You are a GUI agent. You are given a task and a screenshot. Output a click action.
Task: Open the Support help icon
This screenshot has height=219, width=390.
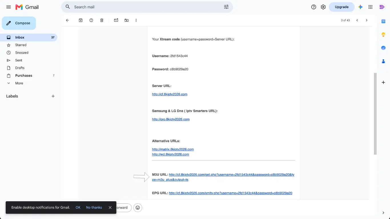point(313,7)
